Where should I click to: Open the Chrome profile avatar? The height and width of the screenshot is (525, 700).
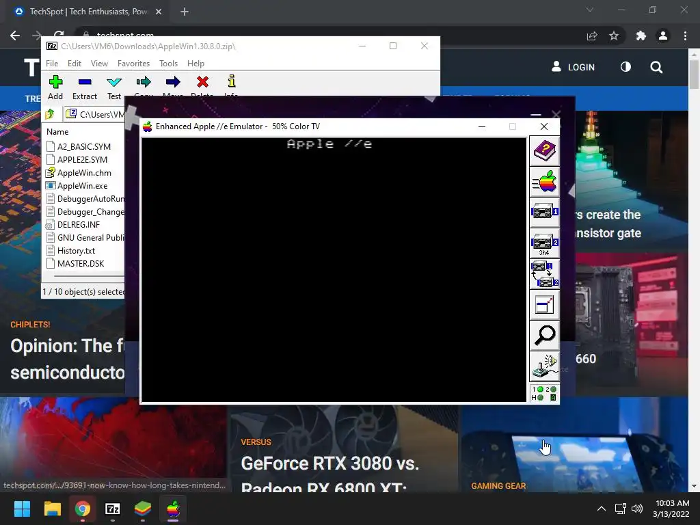tap(663, 36)
